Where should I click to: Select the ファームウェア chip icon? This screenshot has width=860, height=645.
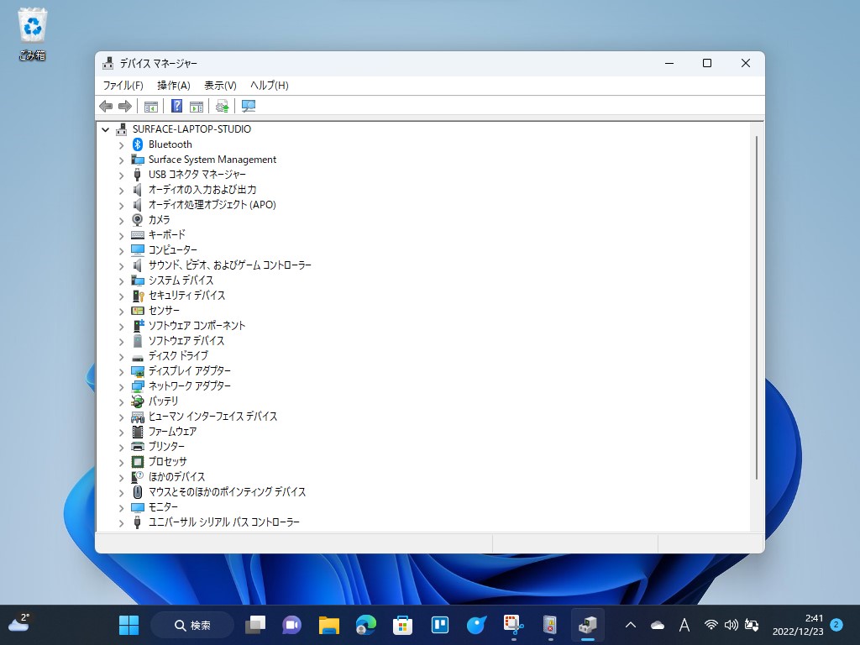(x=138, y=432)
